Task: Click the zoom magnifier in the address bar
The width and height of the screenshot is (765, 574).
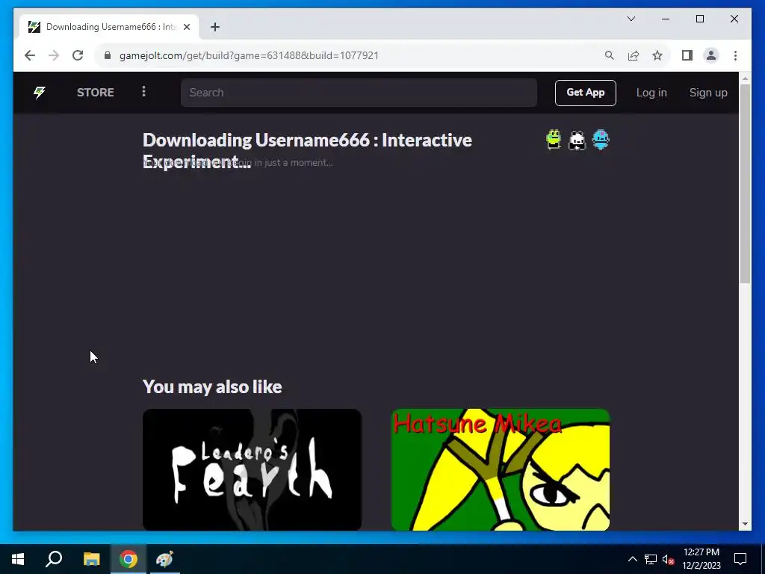Action: 609,55
